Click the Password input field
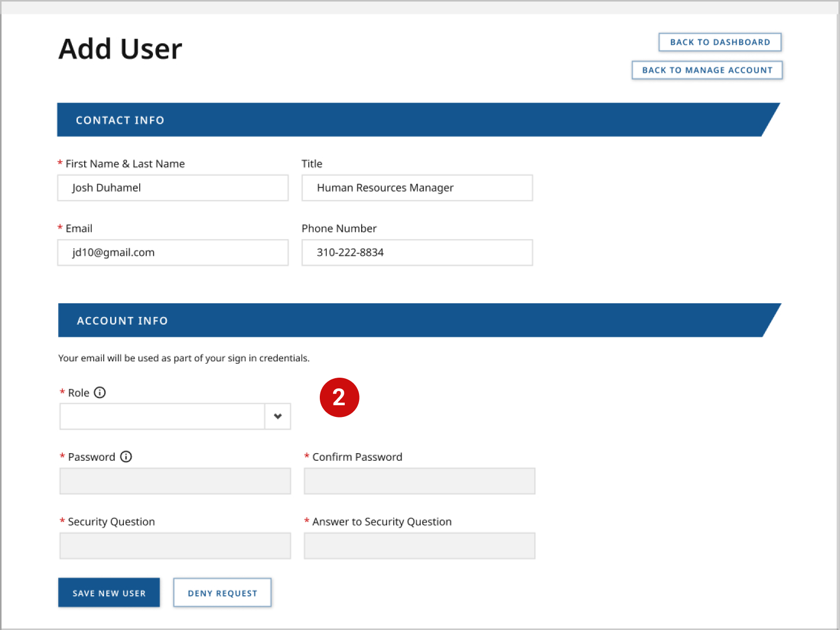The height and width of the screenshot is (630, 840). pyautogui.click(x=175, y=481)
